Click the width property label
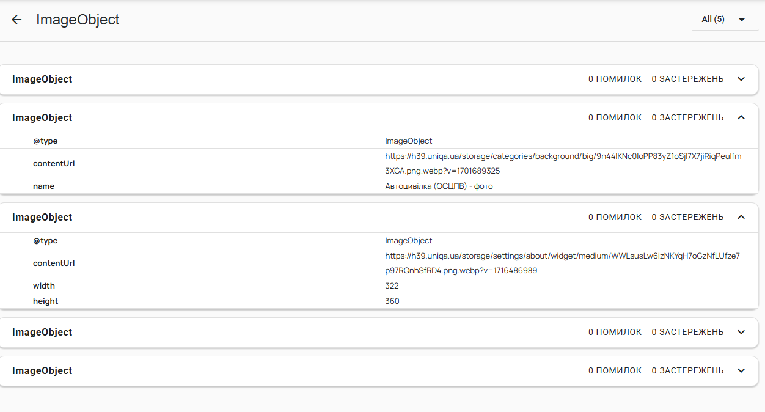 tap(44, 286)
